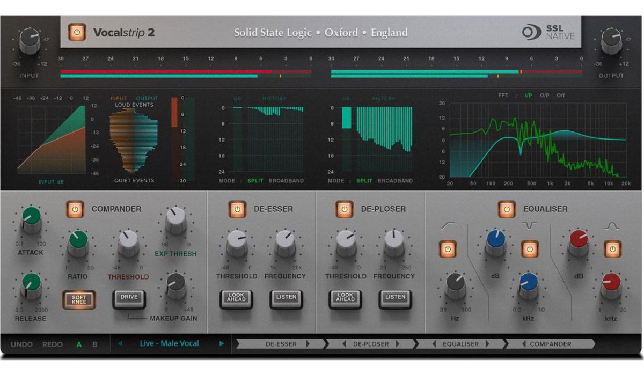Click the Loud/Quiet Events histogram
Screen dimensions: 644x374
click(x=134, y=142)
